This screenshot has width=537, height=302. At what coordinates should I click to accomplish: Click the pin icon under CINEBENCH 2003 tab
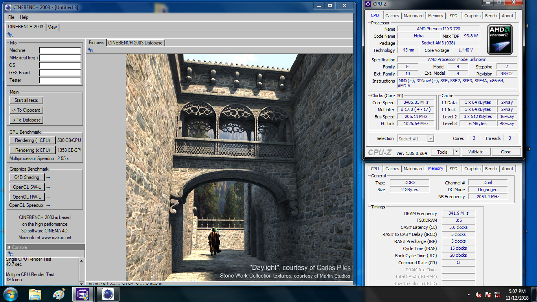click(9, 35)
